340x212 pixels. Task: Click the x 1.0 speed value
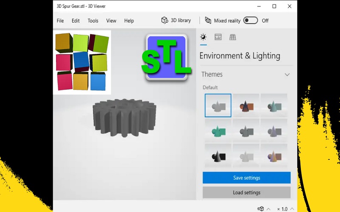pyautogui.click(x=282, y=209)
